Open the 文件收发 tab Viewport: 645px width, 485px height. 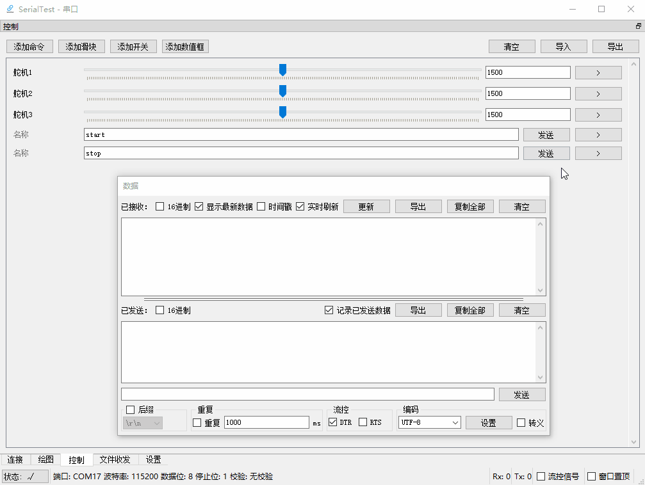115,459
